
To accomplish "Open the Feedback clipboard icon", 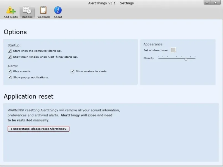I will coord(43,12).
